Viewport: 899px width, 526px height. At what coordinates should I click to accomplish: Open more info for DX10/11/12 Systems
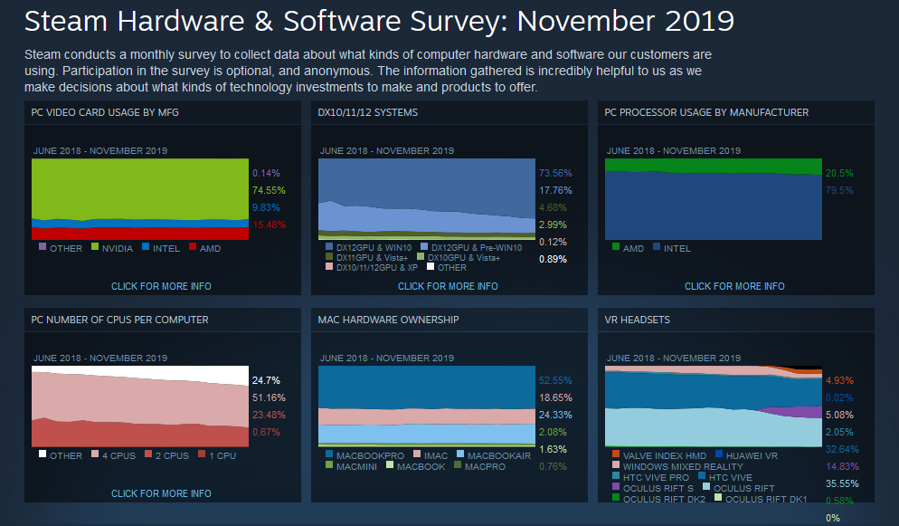pos(448,286)
